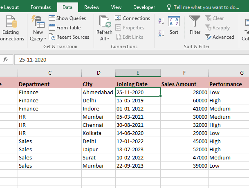Click the Tell me search box
The image size is (249, 188).
point(206,7)
